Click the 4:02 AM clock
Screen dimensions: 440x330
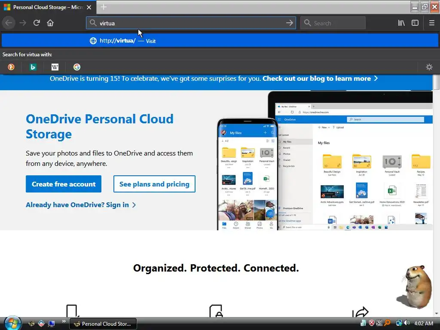[x=423, y=324]
